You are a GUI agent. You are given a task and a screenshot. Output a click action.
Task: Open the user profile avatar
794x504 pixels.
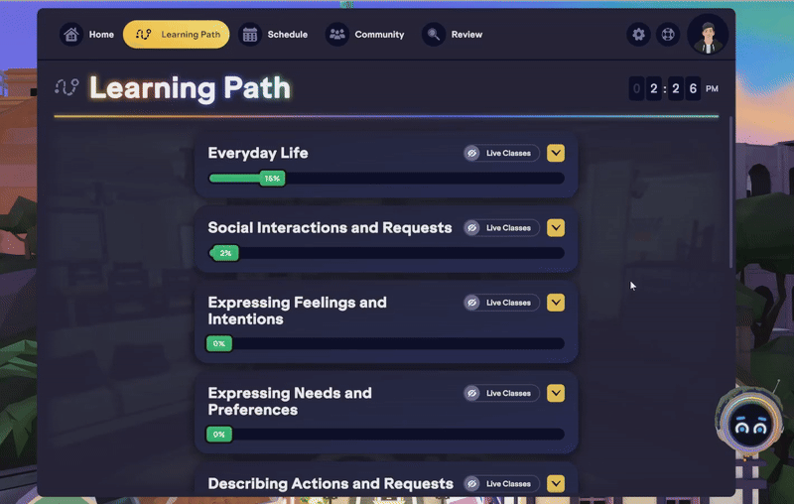[x=708, y=35]
